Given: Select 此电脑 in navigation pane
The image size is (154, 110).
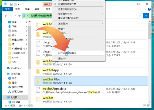Looking at the screenshot, I should point(15,97).
